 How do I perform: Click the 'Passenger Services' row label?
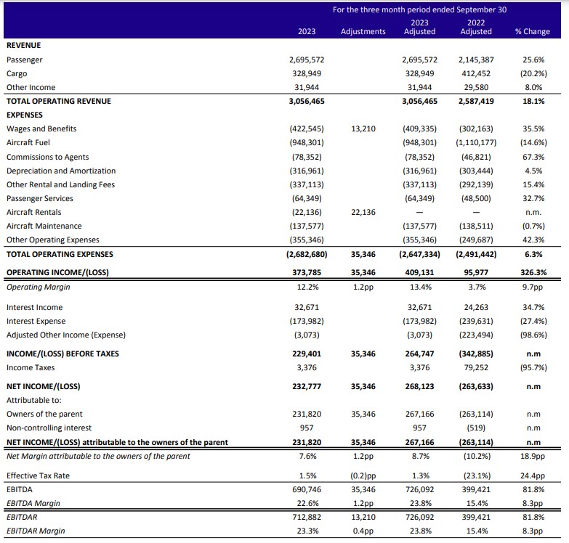(39, 198)
